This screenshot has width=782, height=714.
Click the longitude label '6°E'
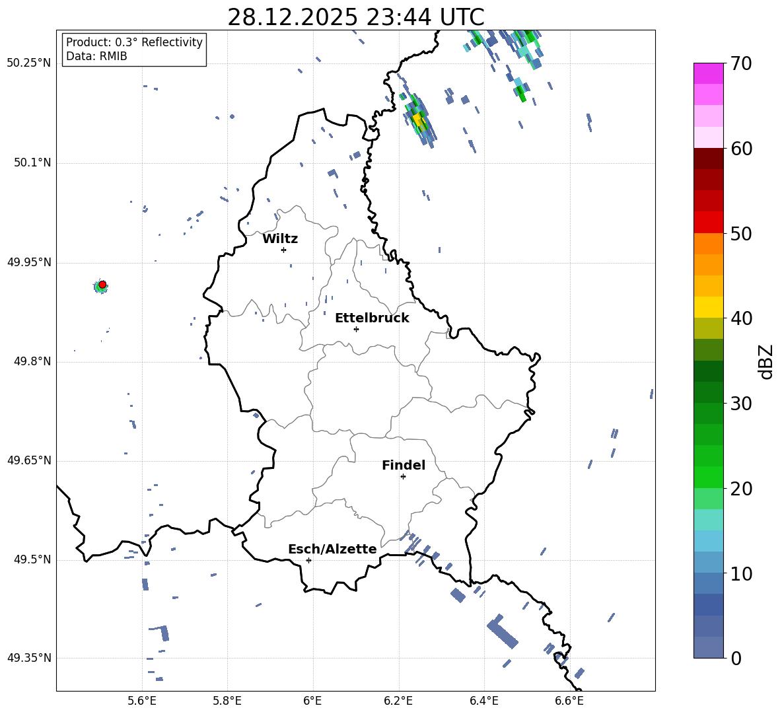(x=312, y=701)
